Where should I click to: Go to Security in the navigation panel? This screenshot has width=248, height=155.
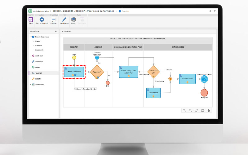[x=38, y=79]
